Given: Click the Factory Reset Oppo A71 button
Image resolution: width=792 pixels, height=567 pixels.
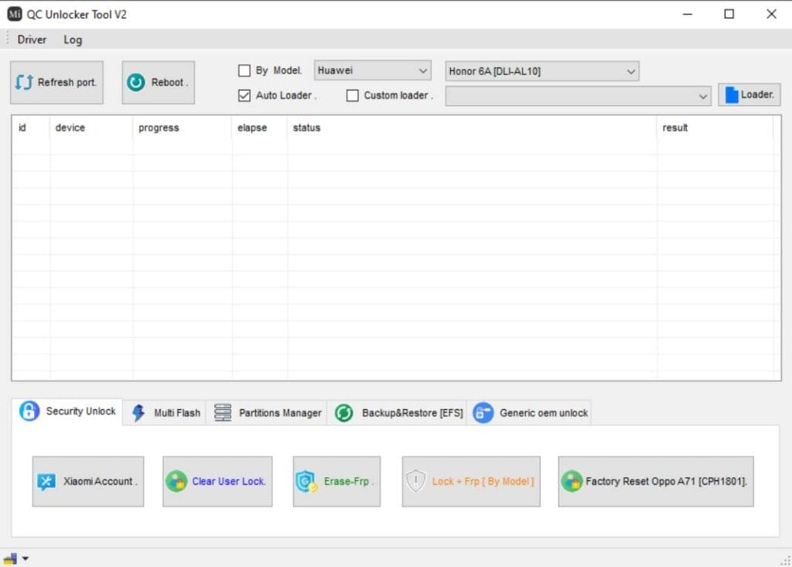Looking at the screenshot, I should (x=656, y=481).
